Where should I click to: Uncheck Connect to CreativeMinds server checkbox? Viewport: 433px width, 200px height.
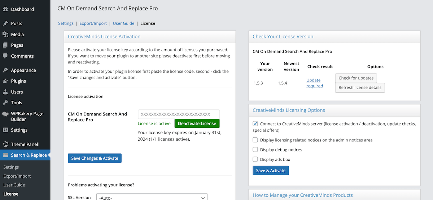[x=255, y=124]
